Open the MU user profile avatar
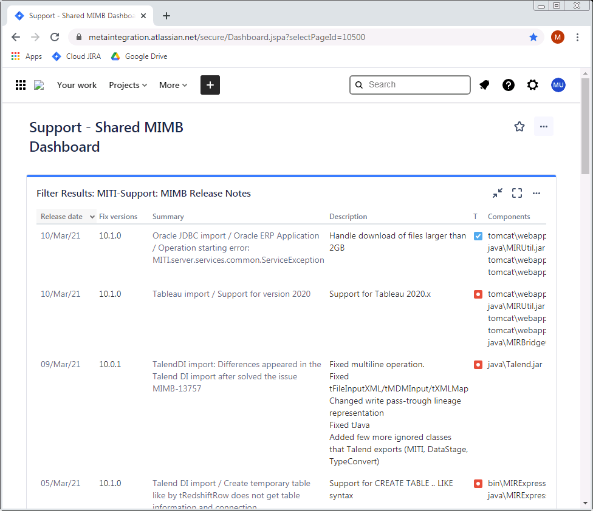Screen dimensions: 593x511 click(x=558, y=85)
